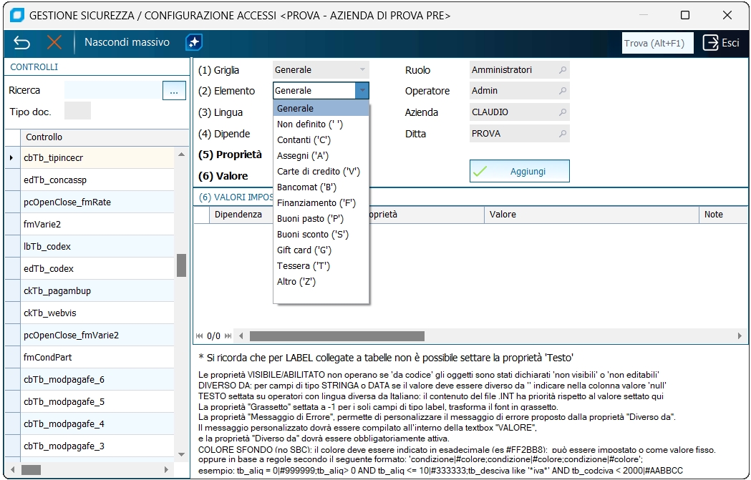The height and width of the screenshot is (480, 751).
Task: Click the back arrow toolbar icon
Action: click(21, 43)
